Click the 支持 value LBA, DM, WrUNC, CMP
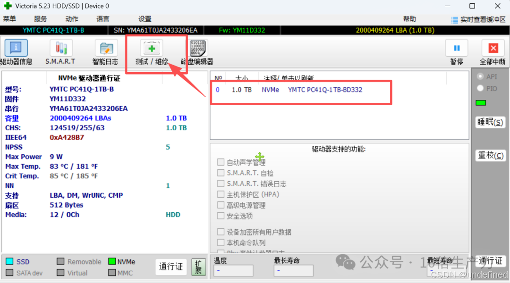This screenshot has width=510, height=283. point(86,195)
